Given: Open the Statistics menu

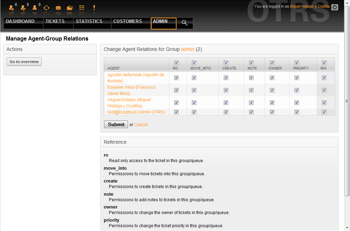Looking at the screenshot, I should (89, 21).
